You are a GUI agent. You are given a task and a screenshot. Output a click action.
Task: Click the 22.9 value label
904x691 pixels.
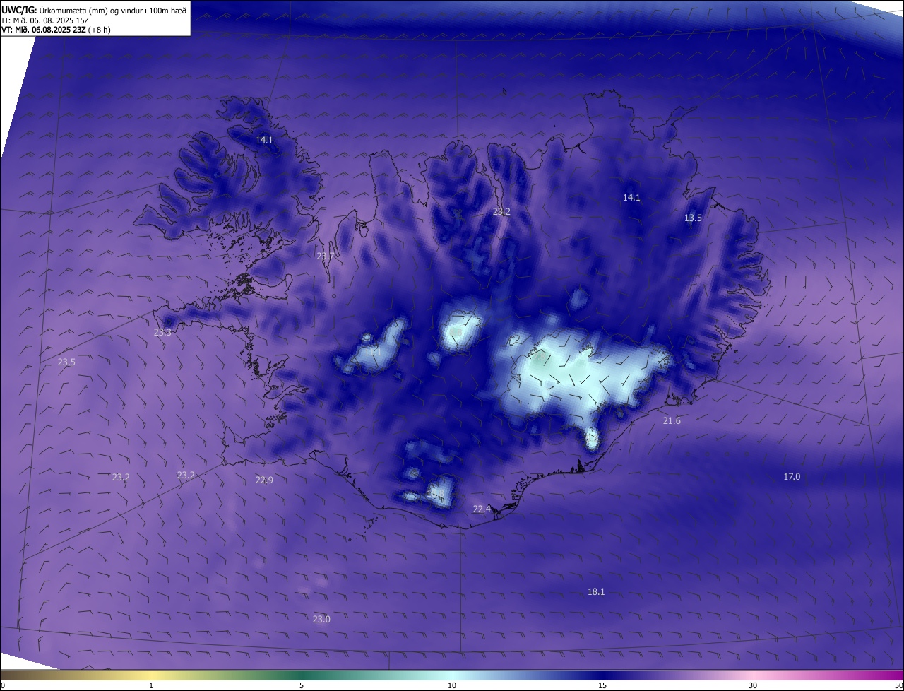coord(264,480)
